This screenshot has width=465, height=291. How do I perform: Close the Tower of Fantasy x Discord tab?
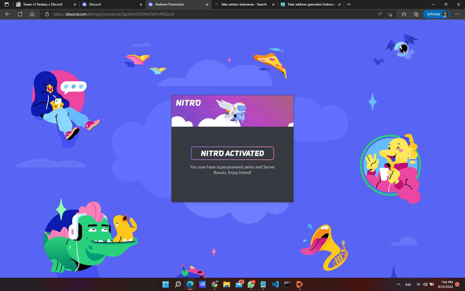pos(75,4)
